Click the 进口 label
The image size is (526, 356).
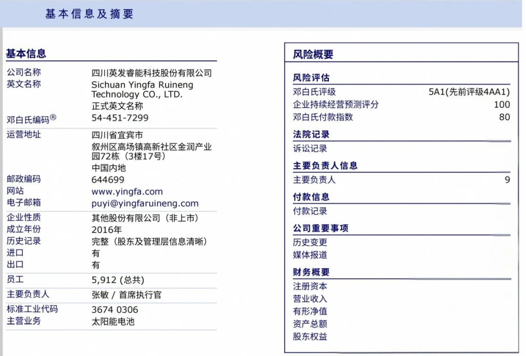[x=15, y=252]
